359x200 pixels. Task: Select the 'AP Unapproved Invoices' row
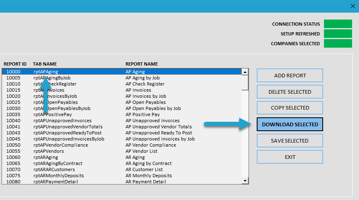click(x=122, y=121)
